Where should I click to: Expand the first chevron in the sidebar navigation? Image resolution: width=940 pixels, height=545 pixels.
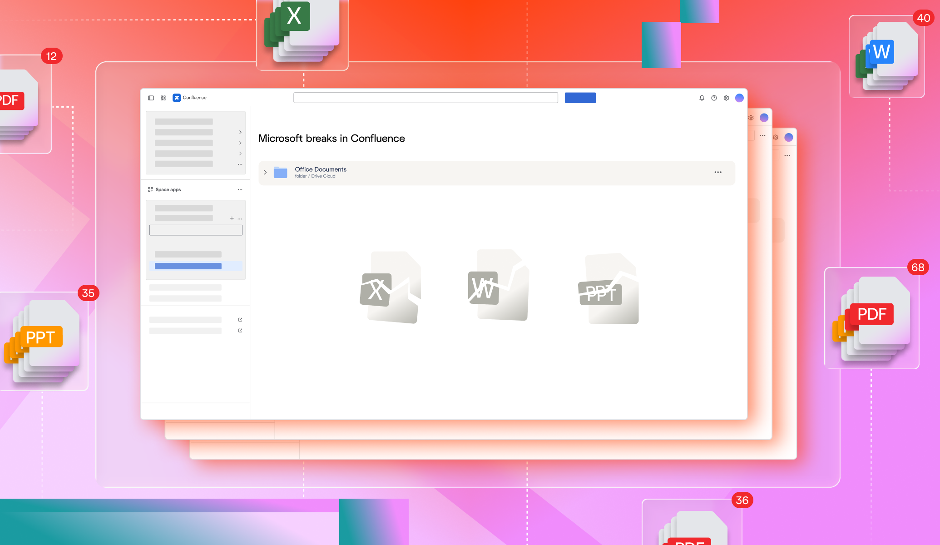click(240, 132)
